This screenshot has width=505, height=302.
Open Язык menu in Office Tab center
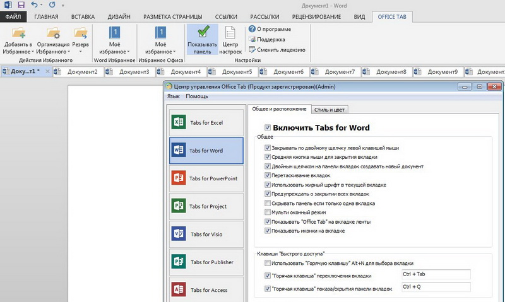[x=173, y=96]
